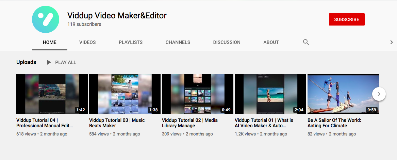Viewport: 397px width, 160px height.
Task: Play the Tutorial 03 Music Beats thumbnail
Action: pyautogui.click(x=125, y=94)
